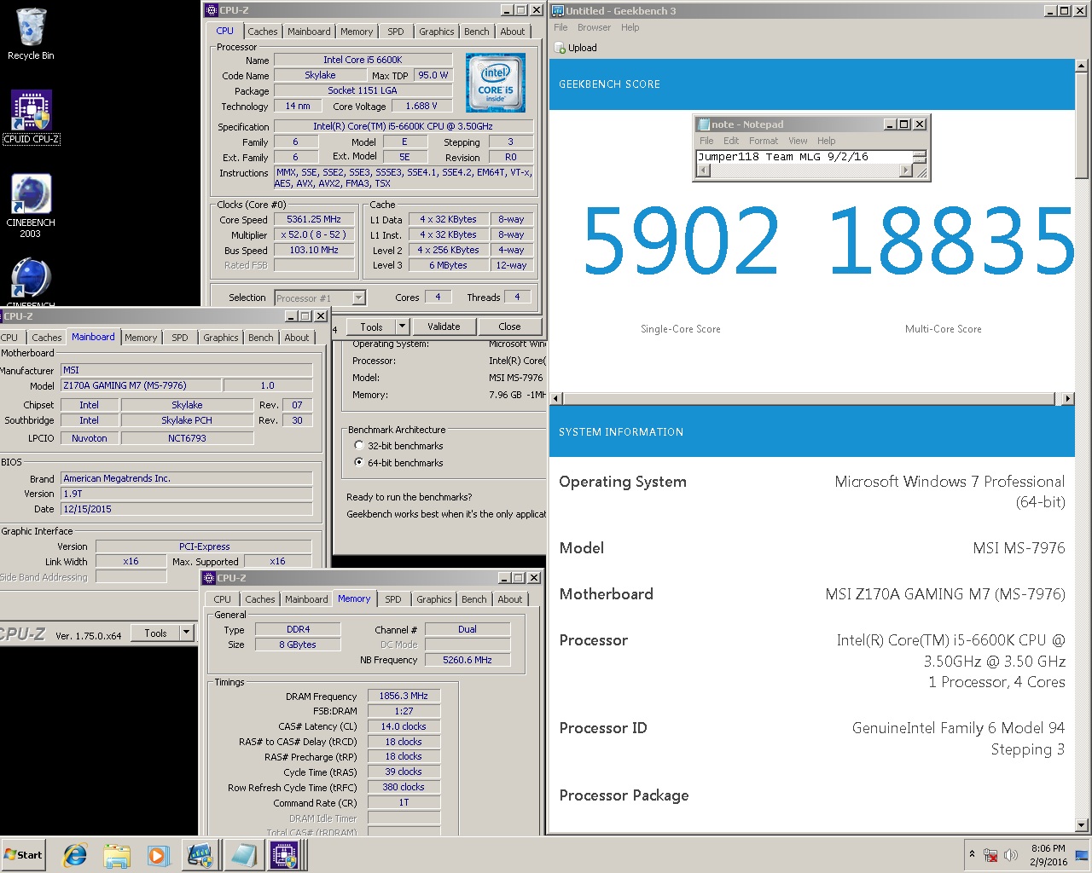This screenshot has width=1092, height=873.
Task: Open the Geekbench File menu
Action: click(x=561, y=27)
